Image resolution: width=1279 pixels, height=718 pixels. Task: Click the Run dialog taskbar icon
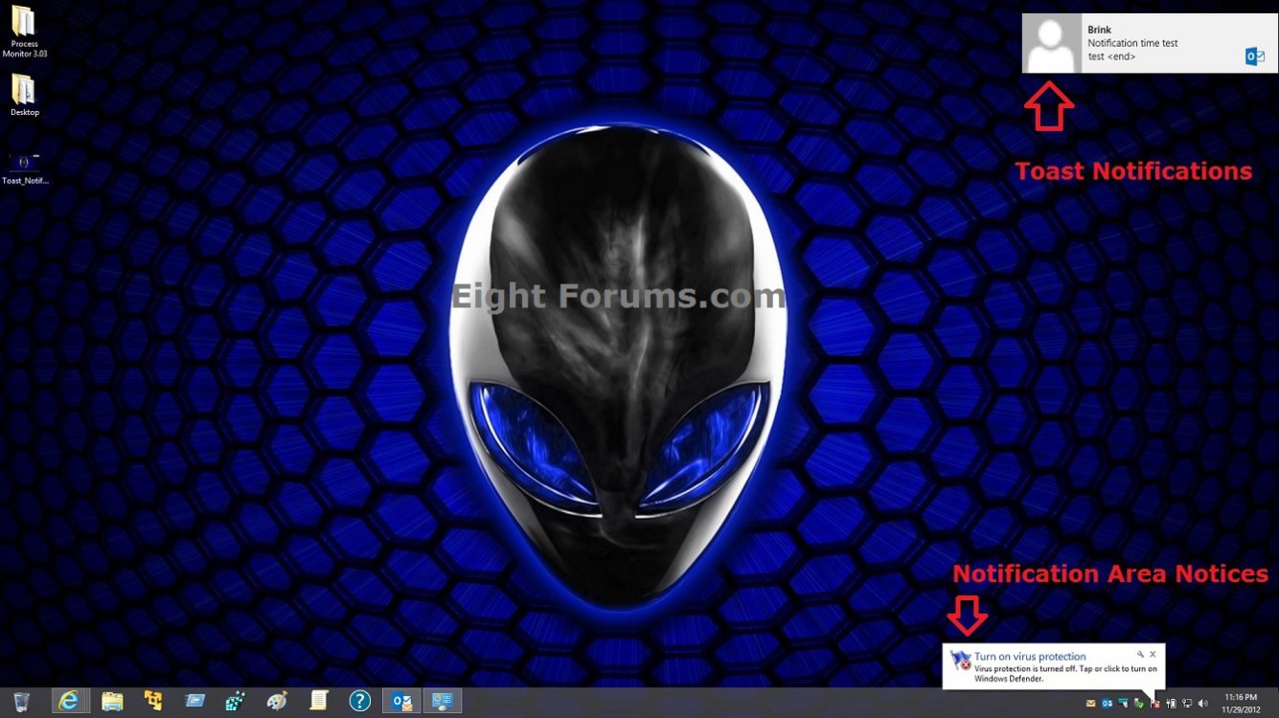[x=194, y=701]
